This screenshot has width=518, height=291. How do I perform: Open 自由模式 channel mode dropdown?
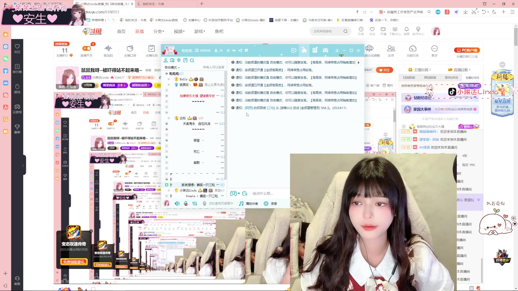pos(172,68)
